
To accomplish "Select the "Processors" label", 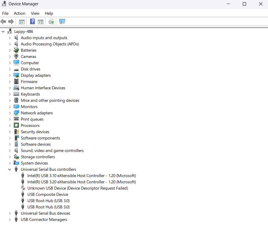I will [x=30, y=126].
